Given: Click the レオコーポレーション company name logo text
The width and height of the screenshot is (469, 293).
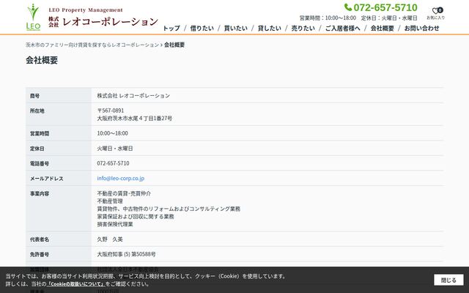Looking at the screenshot, I should 110,21.
